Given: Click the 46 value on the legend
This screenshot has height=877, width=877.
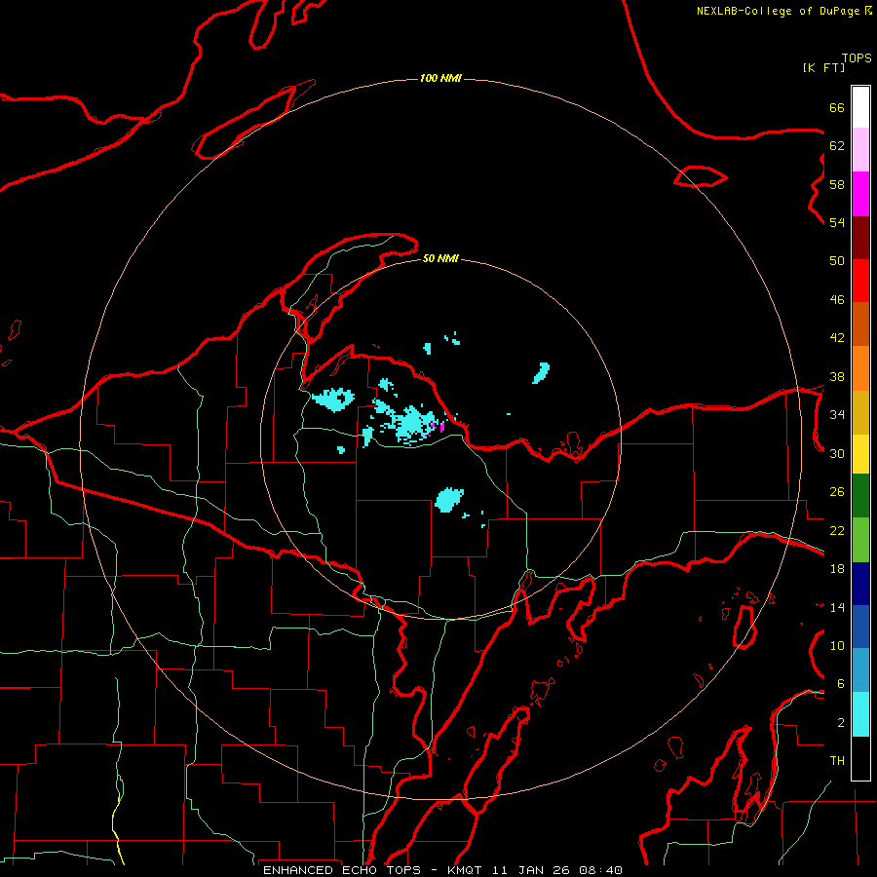Looking at the screenshot, I should click(837, 300).
